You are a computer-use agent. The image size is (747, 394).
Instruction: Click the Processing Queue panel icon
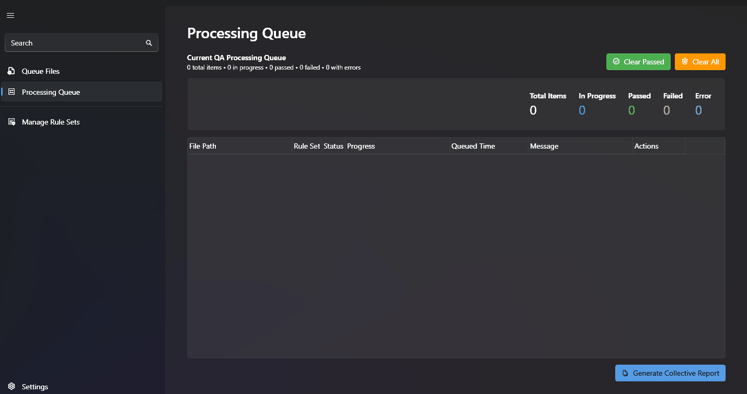tap(11, 92)
